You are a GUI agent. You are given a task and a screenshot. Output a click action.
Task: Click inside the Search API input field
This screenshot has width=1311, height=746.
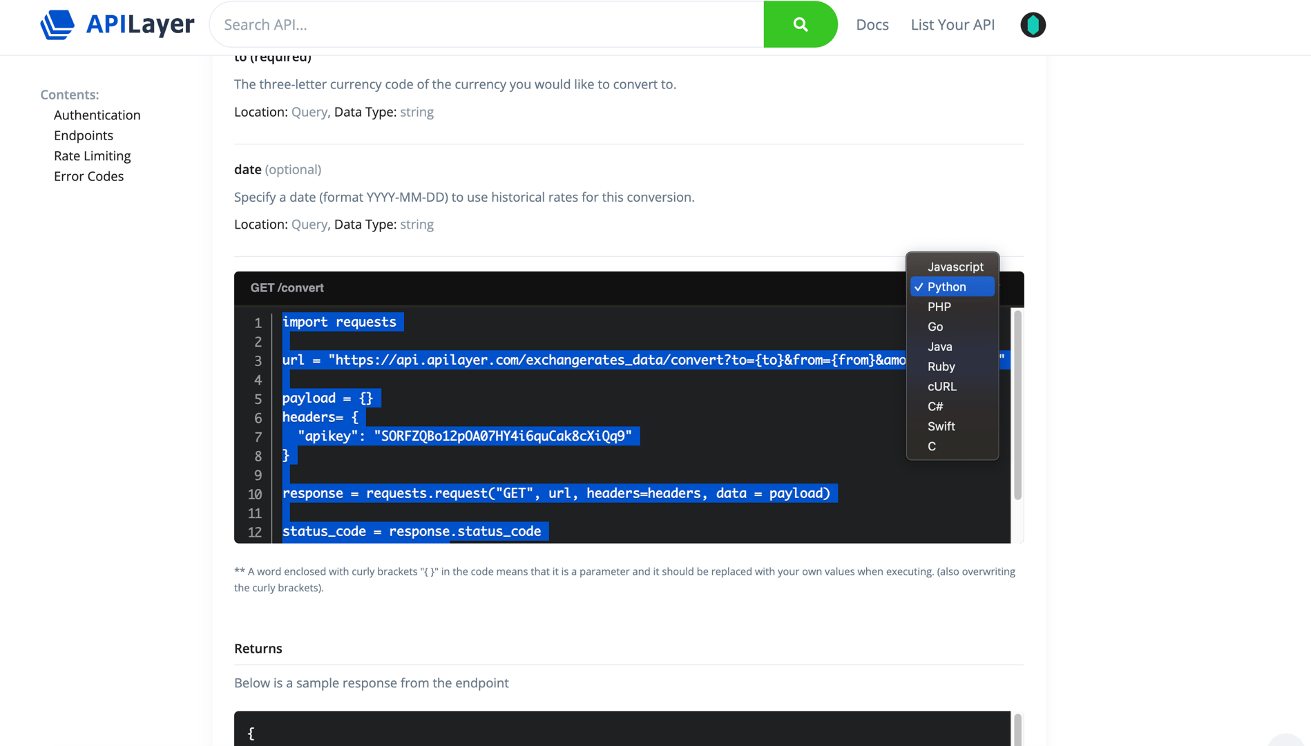tap(487, 24)
